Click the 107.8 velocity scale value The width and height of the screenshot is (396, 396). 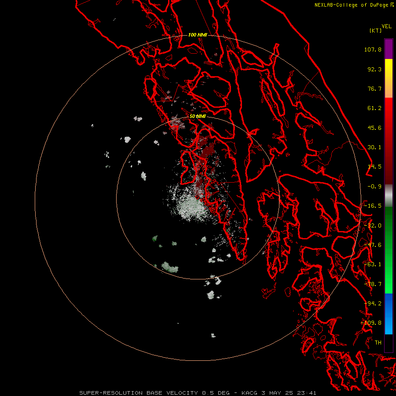click(373, 49)
